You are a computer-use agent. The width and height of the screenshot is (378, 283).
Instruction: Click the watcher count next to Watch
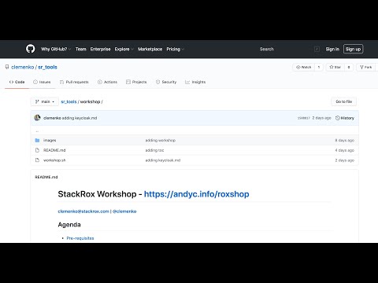coord(319,68)
